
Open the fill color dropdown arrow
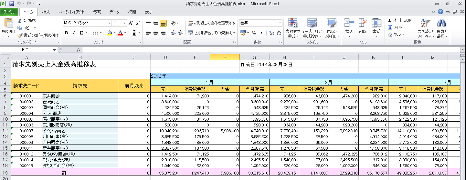pos(114,33)
